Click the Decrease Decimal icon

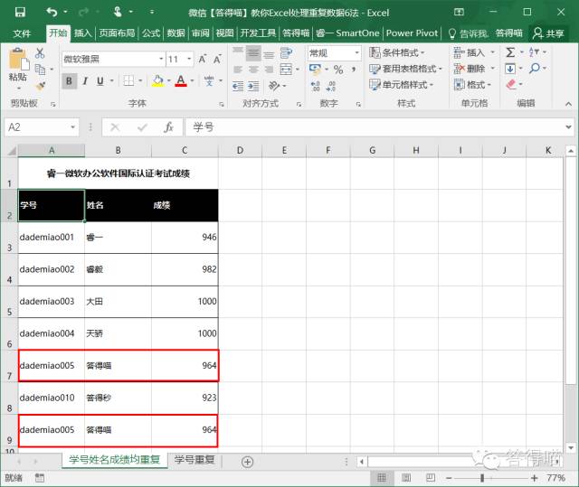pos(331,86)
